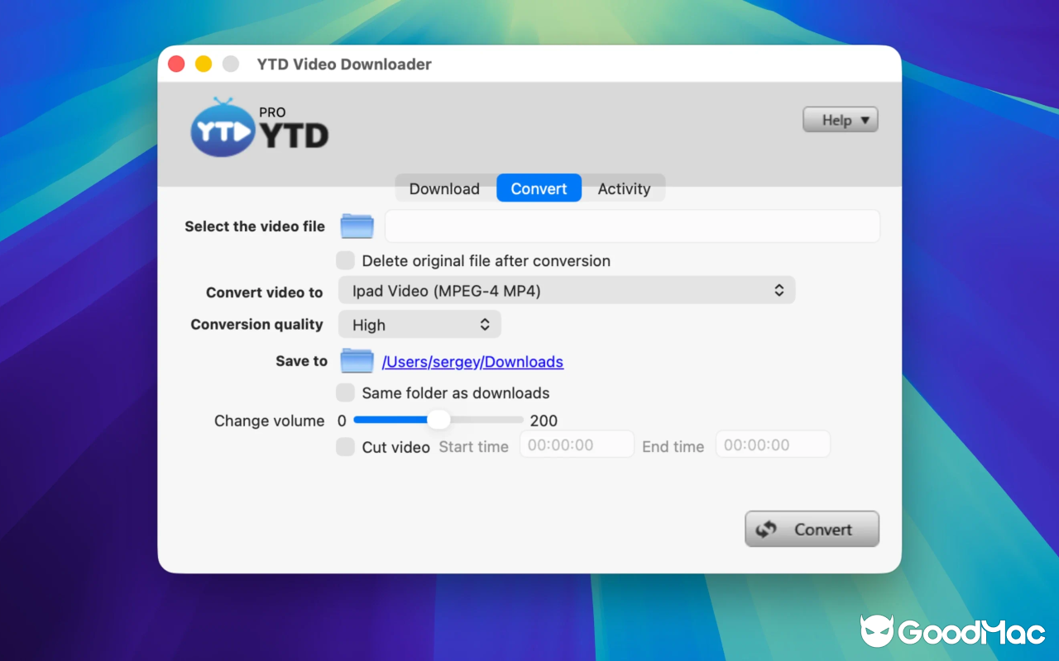The image size is (1059, 661).
Task: Check Same folder as downloads
Action: (345, 392)
